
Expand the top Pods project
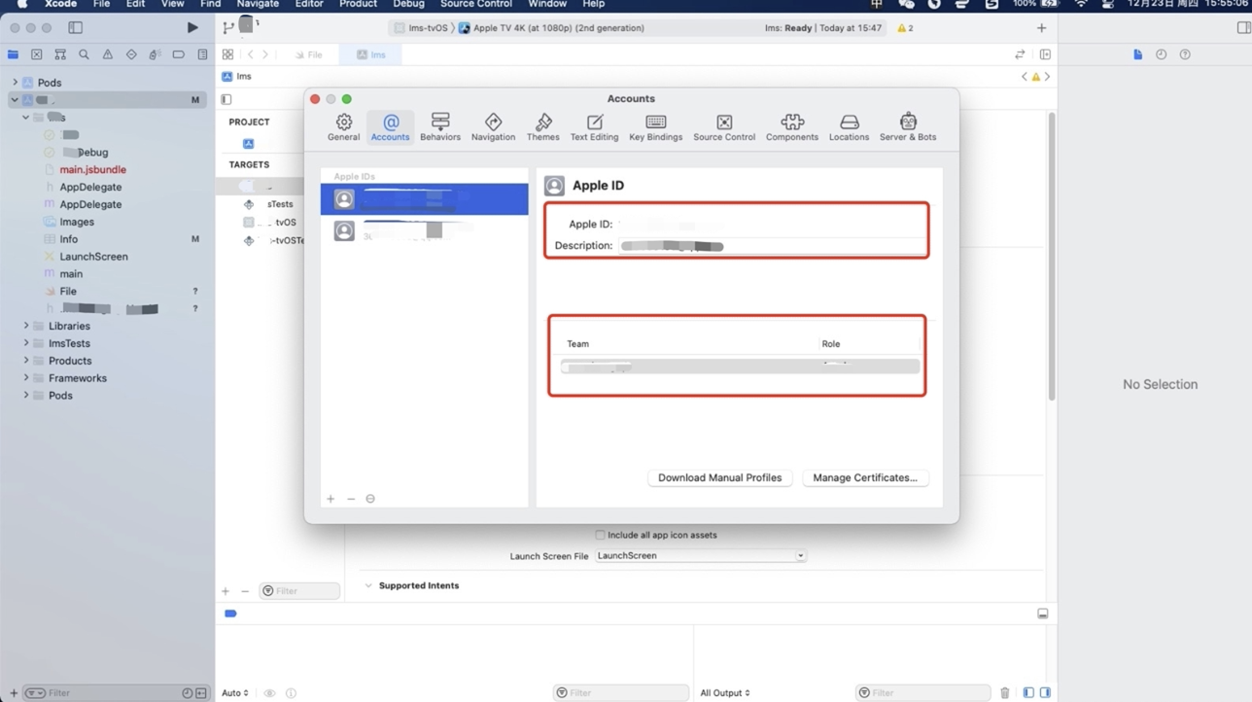(x=15, y=83)
